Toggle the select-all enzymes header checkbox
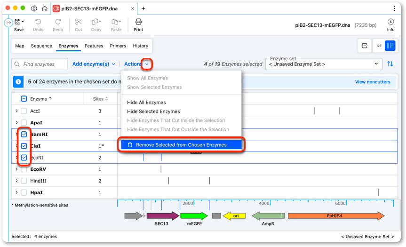This screenshot has width=406, height=247. (24, 99)
